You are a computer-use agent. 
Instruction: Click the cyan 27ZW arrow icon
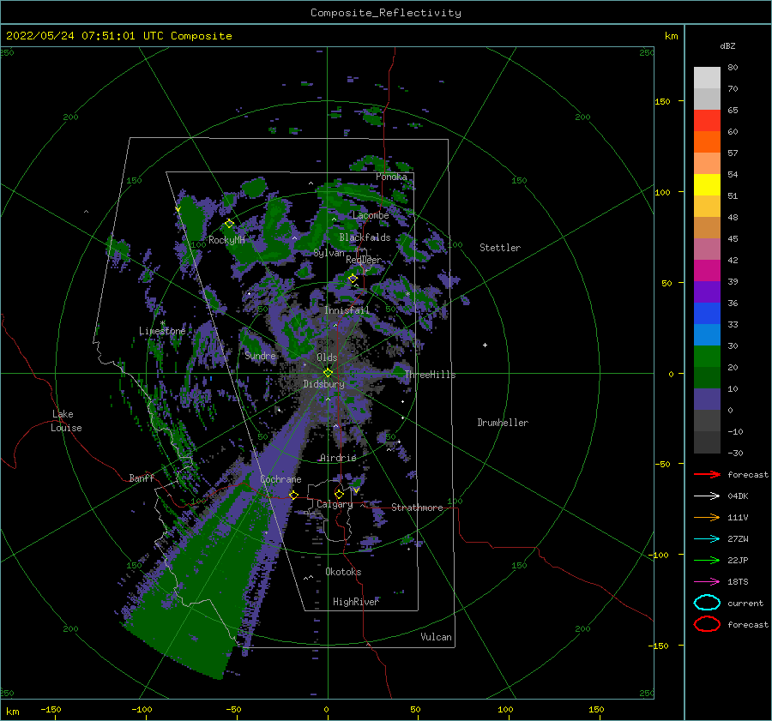tap(707, 539)
